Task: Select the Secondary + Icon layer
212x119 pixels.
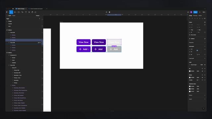Action: coord(18,75)
